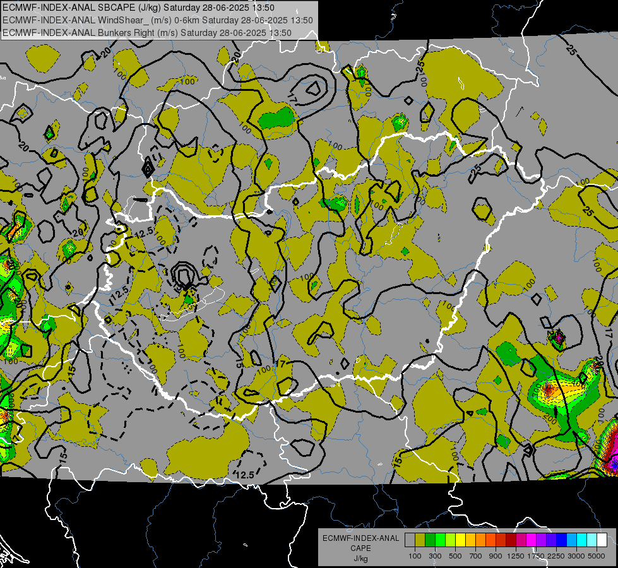Click the 500 value under the legend
The image size is (618, 568).
(455, 556)
